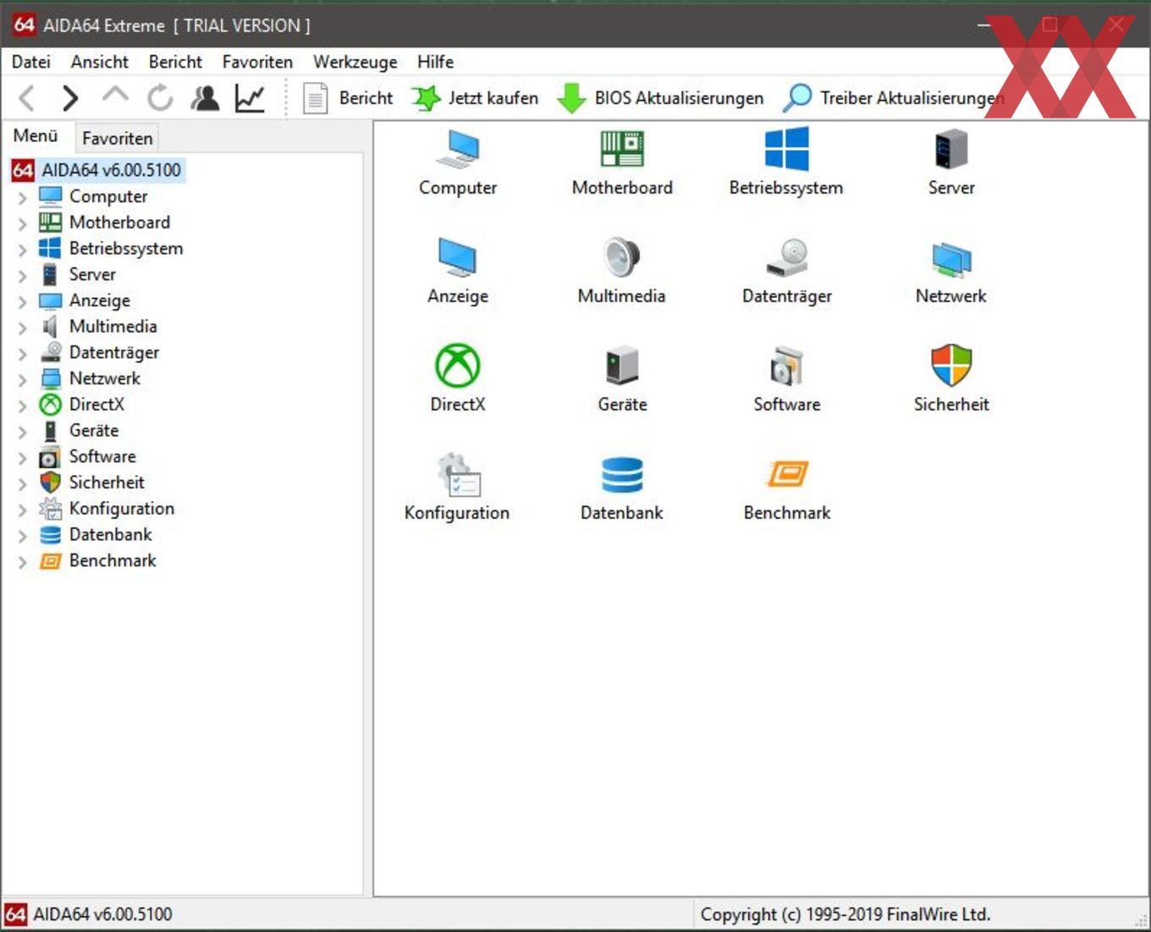Select Konfiguration in the tree
The width and height of the screenshot is (1151, 932).
point(122,509)
